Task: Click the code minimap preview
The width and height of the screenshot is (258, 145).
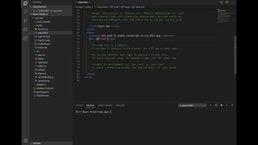Action: pyautogui.click(x=225, y=16)
